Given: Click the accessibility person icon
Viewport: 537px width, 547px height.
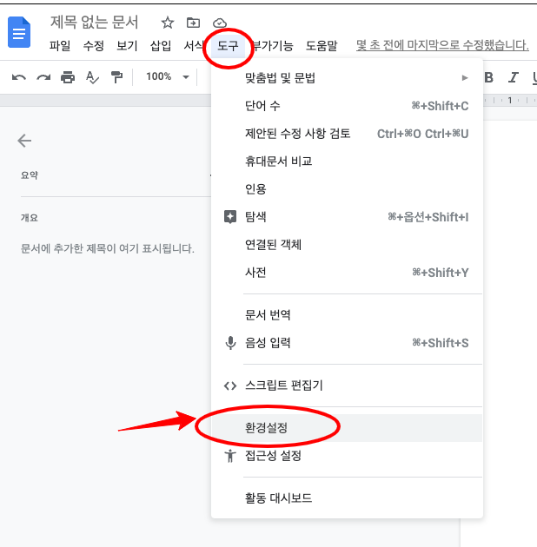Looking at the screenshot, I should 230,456.
